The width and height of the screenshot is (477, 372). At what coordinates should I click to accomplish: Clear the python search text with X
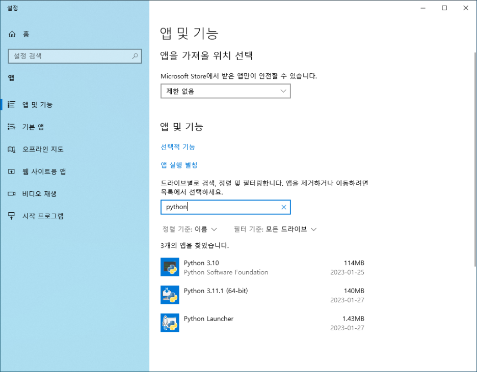pos(284,207)
